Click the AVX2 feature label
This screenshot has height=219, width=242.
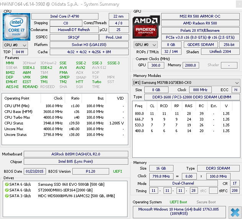[x=80, y=68]
